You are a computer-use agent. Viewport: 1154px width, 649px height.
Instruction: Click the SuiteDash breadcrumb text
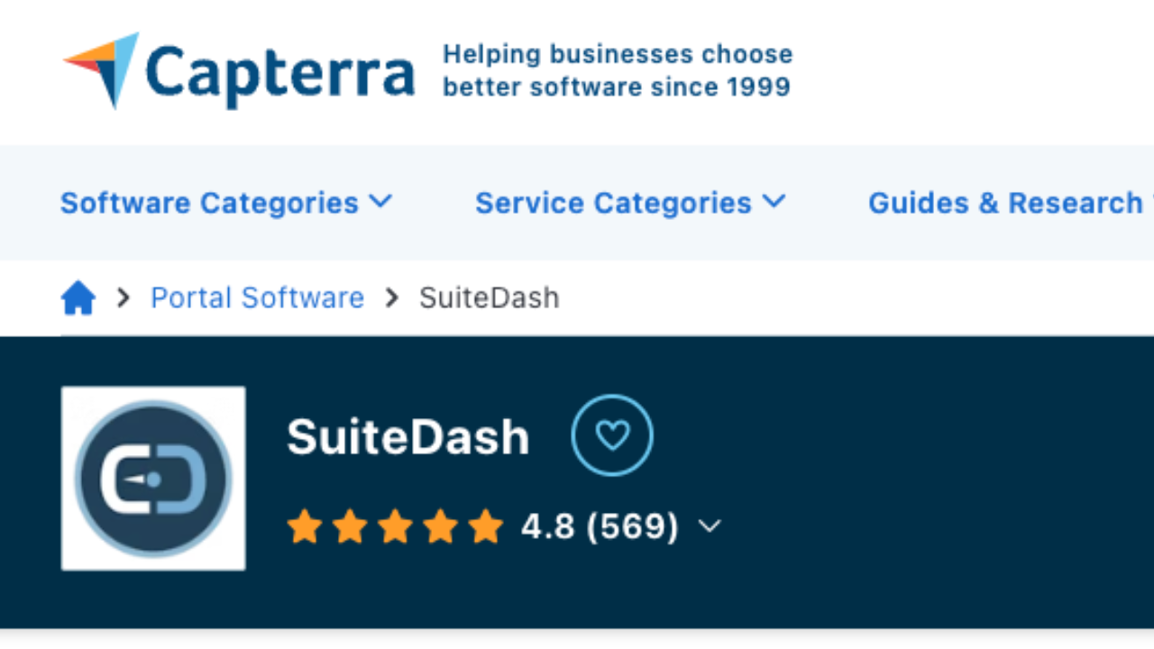[489, 297]
